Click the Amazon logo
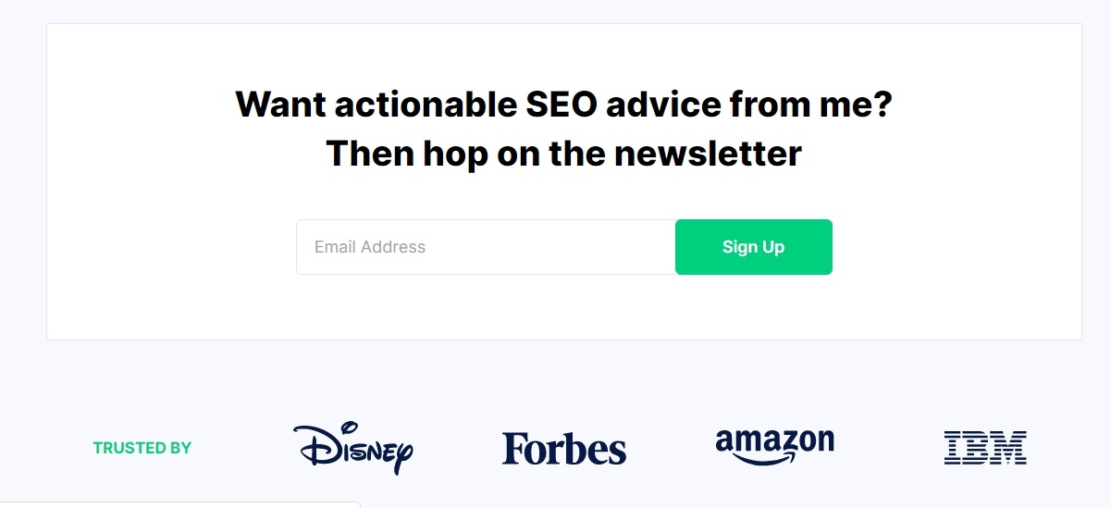This screenshot has width=1111, height=508. [774, 440]
